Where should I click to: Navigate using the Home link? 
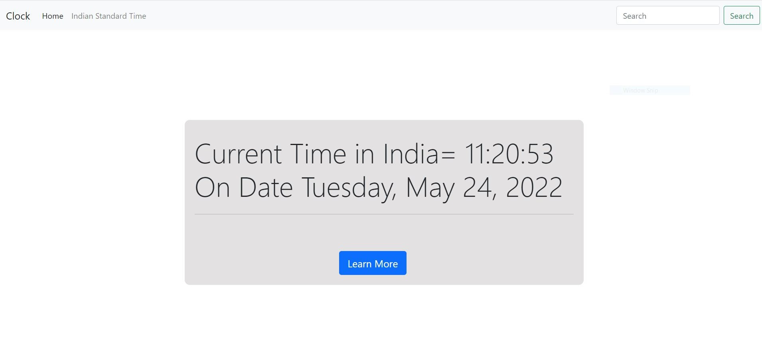tap(52, 16)
